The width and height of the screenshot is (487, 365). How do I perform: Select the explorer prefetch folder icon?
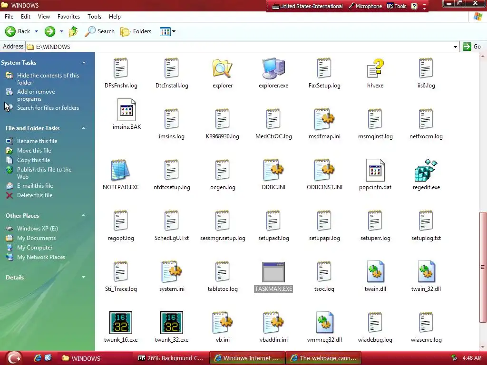pos(223,68)
